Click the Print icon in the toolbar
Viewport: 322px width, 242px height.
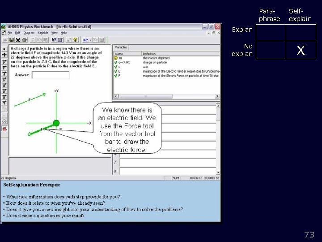25,40
